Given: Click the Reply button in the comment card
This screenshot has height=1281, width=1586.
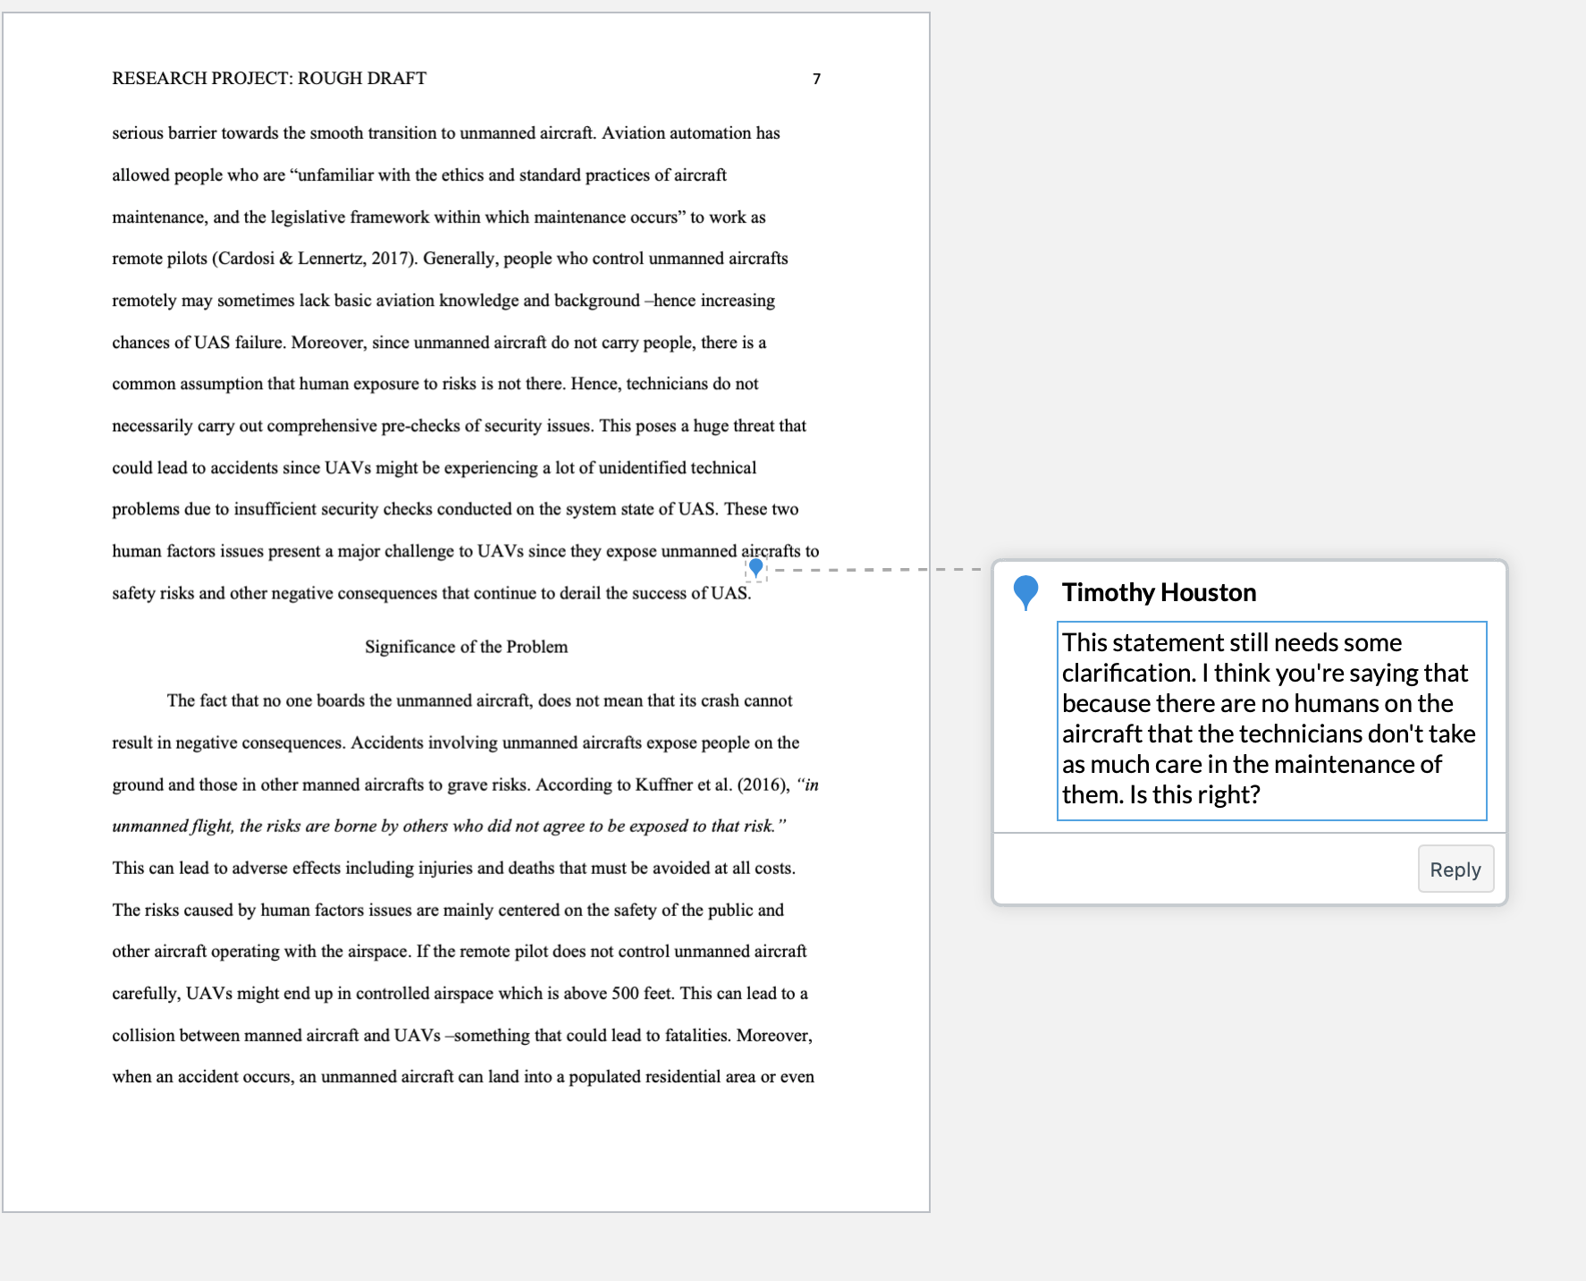Looking at the screenshot, I should coord(1455,869).
